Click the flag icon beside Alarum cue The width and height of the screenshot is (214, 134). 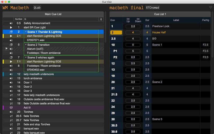[6, 49]
